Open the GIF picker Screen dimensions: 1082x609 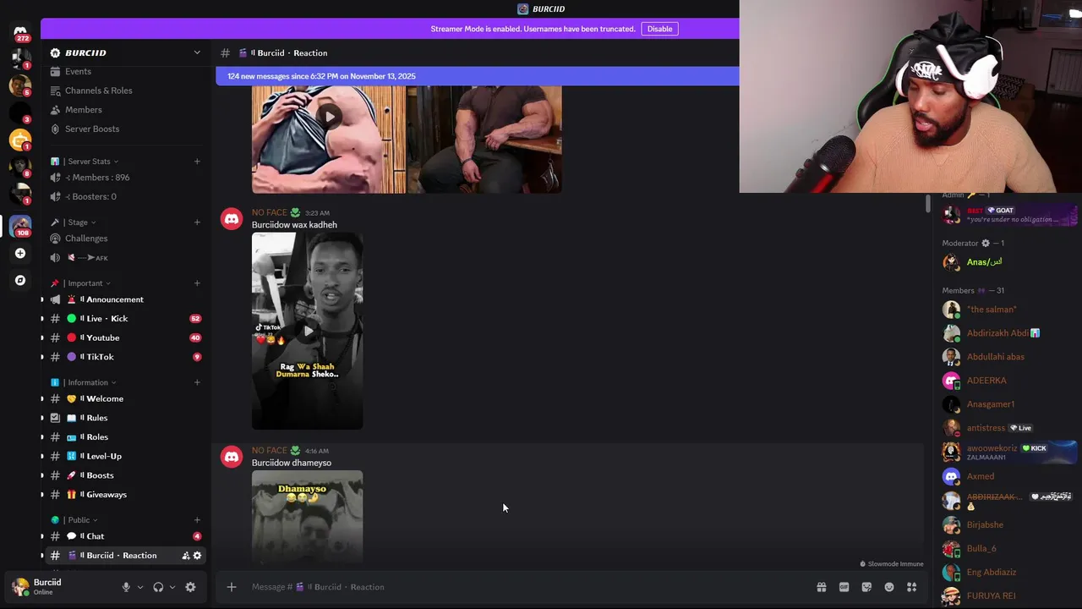pyautogui.click(x=844, y=587)
